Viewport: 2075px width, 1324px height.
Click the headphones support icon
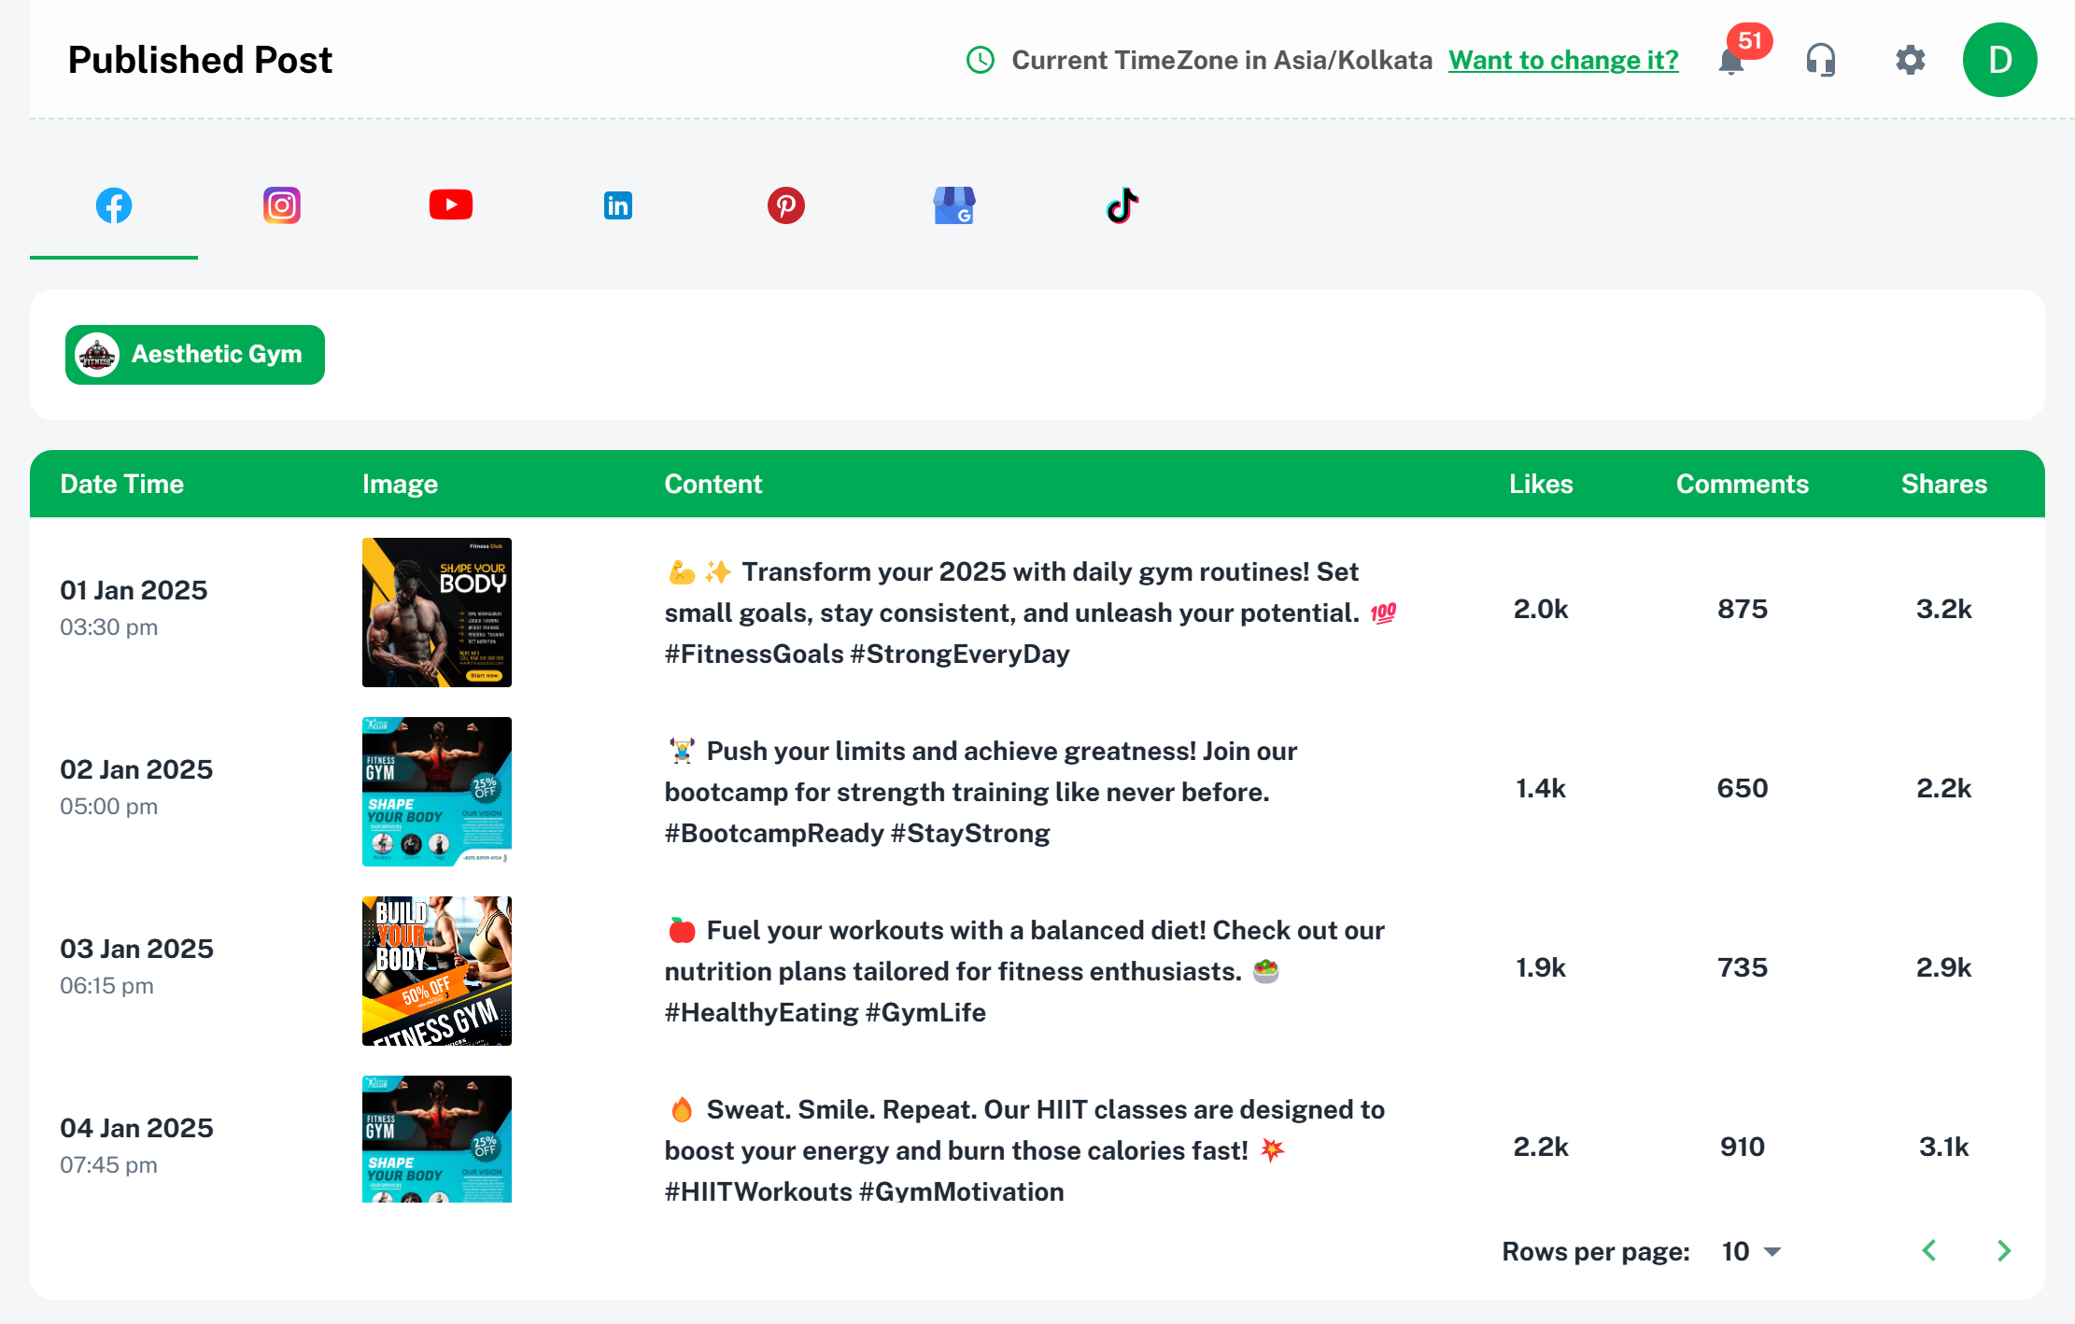1821,61
